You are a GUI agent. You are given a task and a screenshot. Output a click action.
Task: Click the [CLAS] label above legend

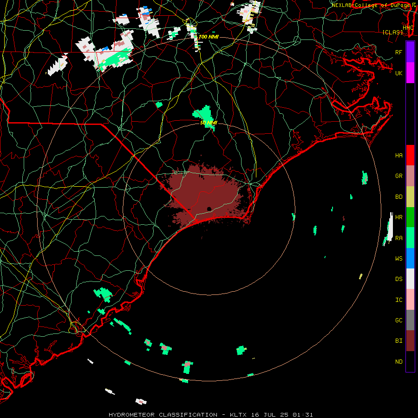click(x=392, y=32)
